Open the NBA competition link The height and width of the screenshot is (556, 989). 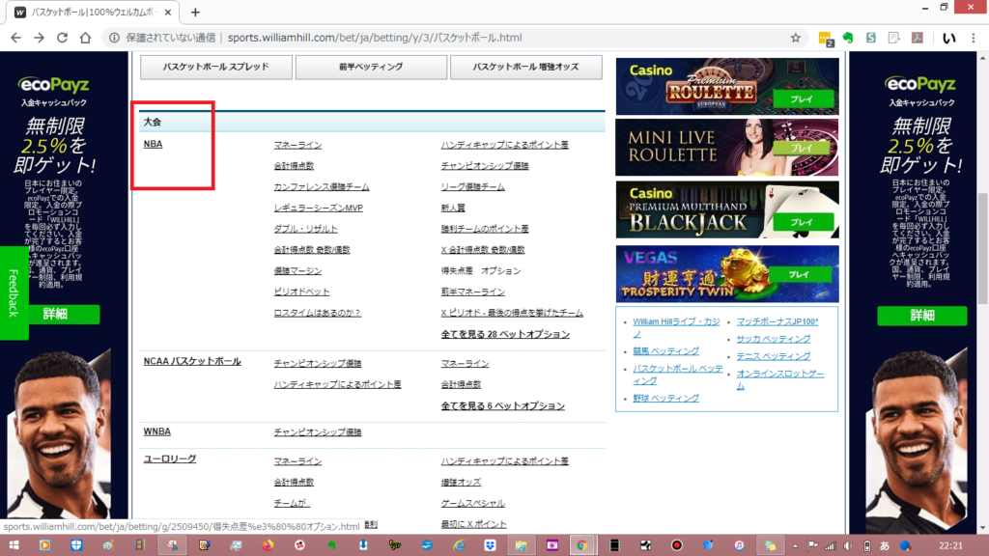[153, 145]
